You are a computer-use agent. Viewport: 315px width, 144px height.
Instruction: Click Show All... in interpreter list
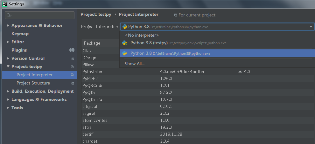[134, 64]
